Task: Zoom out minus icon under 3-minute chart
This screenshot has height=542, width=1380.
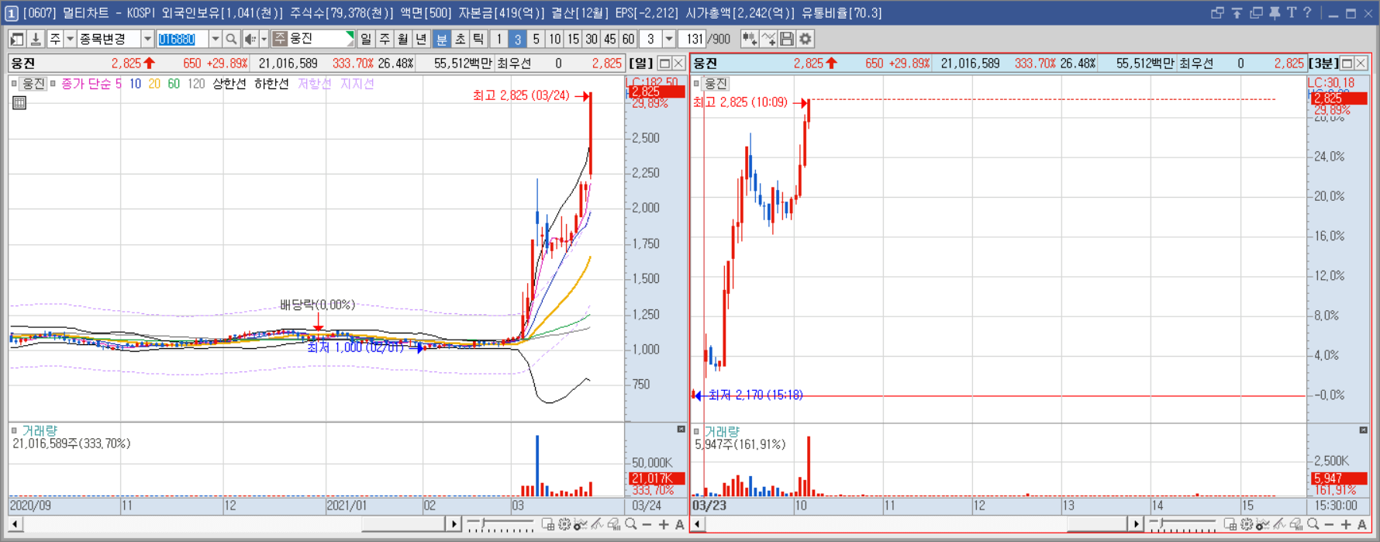Action: (x=1330, y=525)
